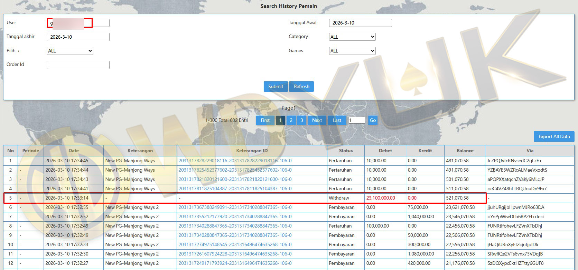
Task: Open the Category dropdown
Action: point(352,37)
